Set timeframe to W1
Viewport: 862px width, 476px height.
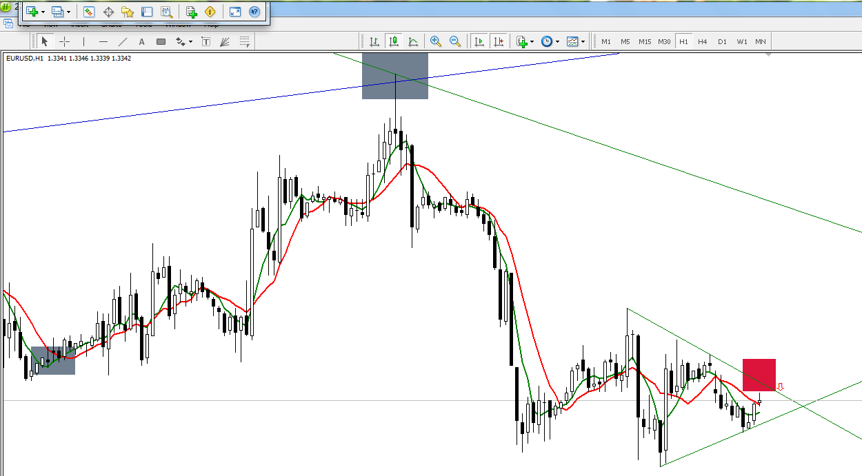[741, 41]
